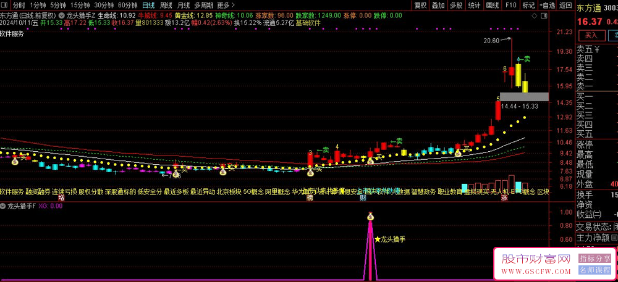This screenshot has height=282, width=618.
Task: Click the 标记 mark button
Action: [x=528, y=5]
